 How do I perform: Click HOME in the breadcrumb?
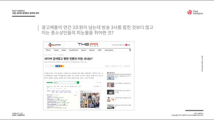point(46,55)
